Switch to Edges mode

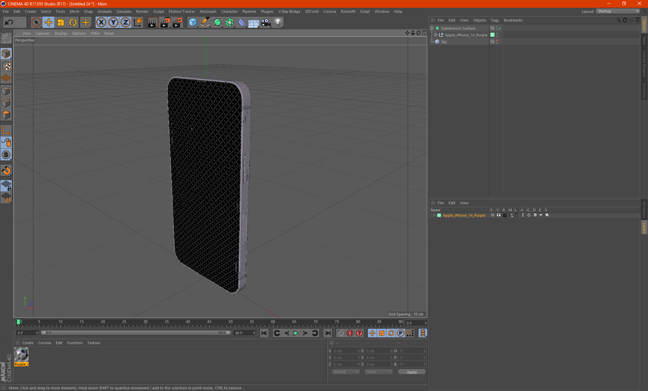click(6, 103)
